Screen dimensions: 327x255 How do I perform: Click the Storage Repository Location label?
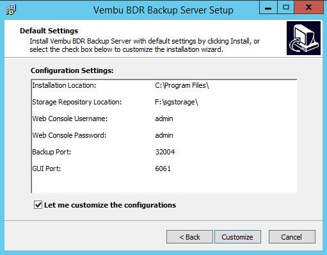click(77, 102)
